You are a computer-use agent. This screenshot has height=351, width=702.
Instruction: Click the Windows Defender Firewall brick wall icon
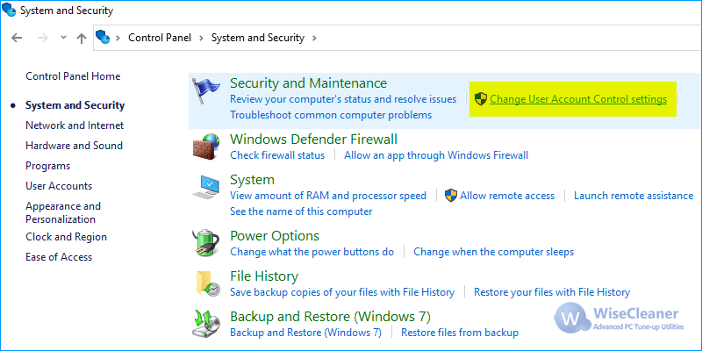click(206, 147)
